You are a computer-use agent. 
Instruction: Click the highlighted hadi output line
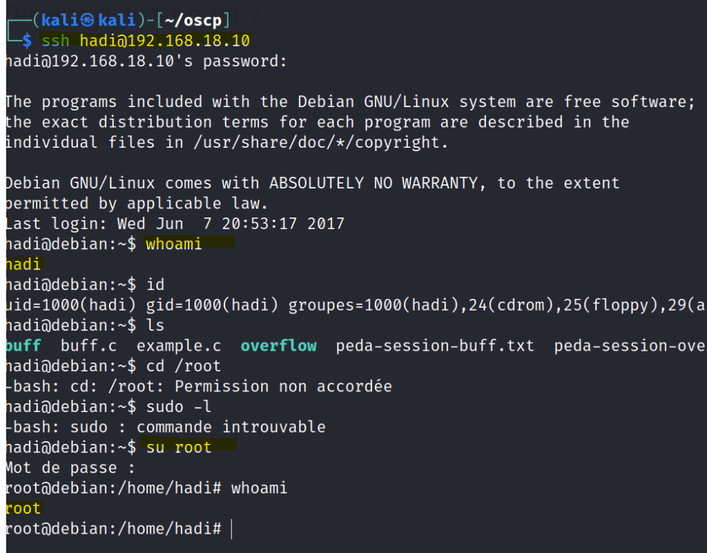(23, 264)
